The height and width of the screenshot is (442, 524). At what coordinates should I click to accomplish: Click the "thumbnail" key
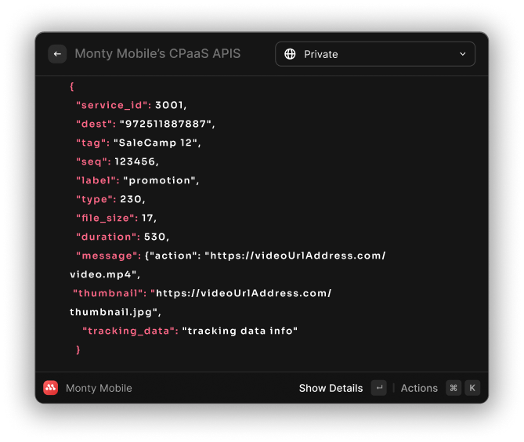click(107, 293)
